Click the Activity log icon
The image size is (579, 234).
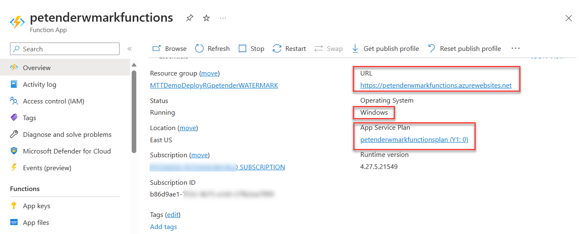pyautogui.click(x=14, y=84)
